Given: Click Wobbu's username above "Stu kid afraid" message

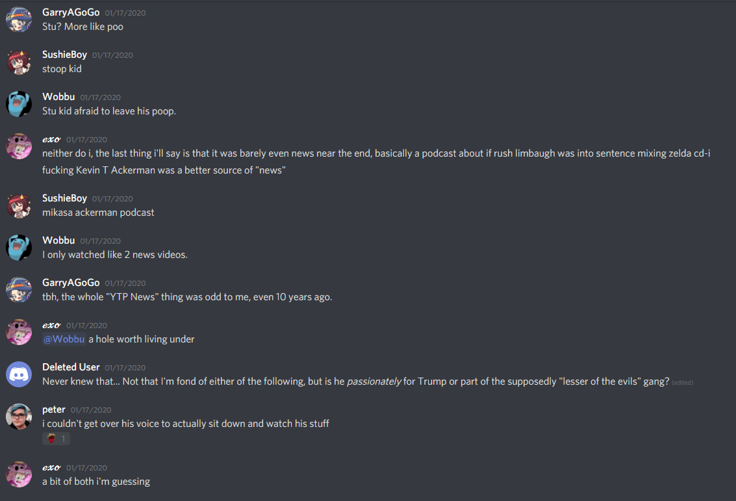Looking at the screenshot, I should coord(58,97).
